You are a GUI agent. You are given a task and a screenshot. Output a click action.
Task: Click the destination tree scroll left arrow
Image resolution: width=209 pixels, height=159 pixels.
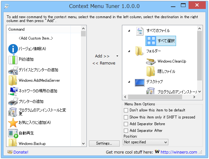(x=125, y=97)
